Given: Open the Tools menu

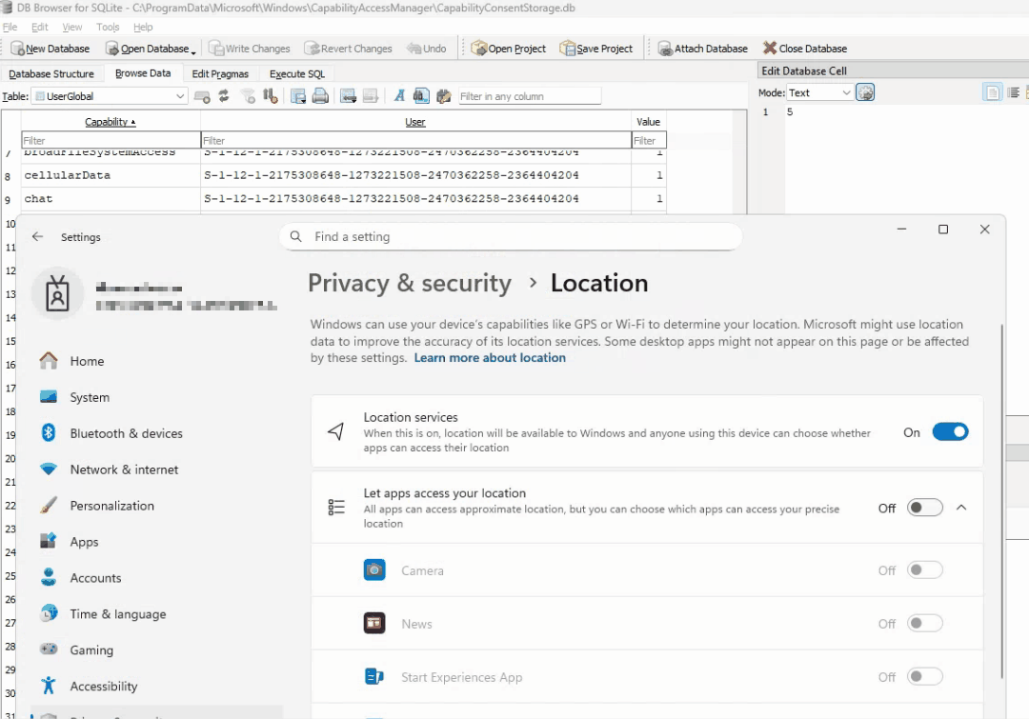Looking at the screenshot, I should coord(108,28).
